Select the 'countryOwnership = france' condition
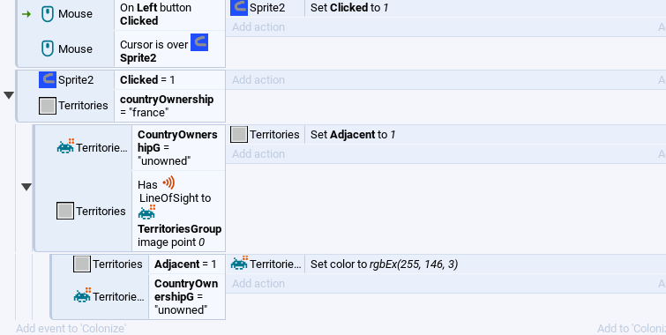This screenshot has height=335, width=666. (x=169, y=106)
